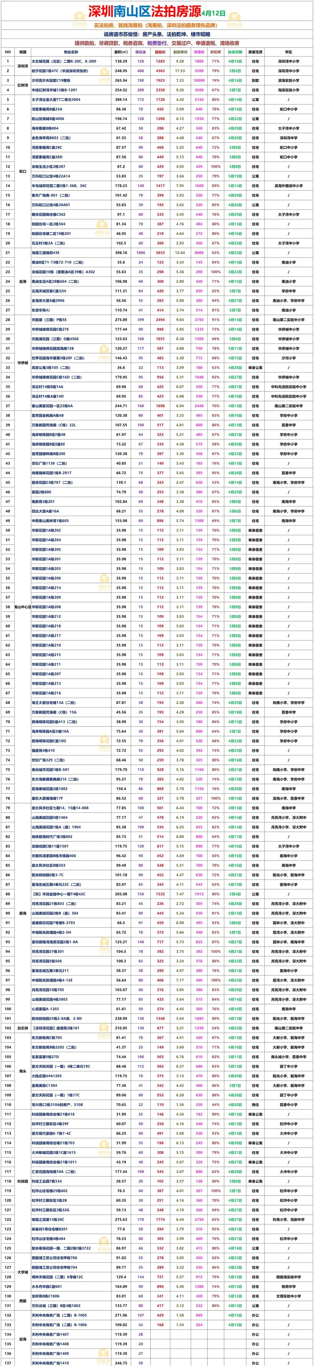Select the 保证金 column header
314x1367 pixels.
(x=141, y=52)
